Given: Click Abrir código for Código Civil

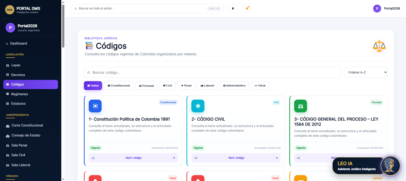Looking at the screenshot, I should (x=236, y=158).
